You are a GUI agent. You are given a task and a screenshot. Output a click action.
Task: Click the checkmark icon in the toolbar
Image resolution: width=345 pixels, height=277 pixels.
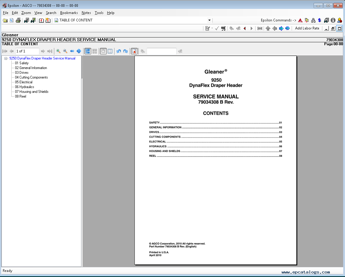point(217,28)
